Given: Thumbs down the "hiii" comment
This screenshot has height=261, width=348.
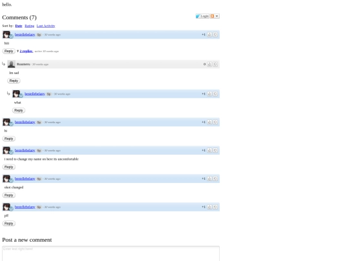Looking at the screenshot, I should click(215, 35).
